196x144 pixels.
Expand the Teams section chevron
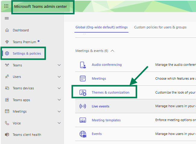pos(59,65)
